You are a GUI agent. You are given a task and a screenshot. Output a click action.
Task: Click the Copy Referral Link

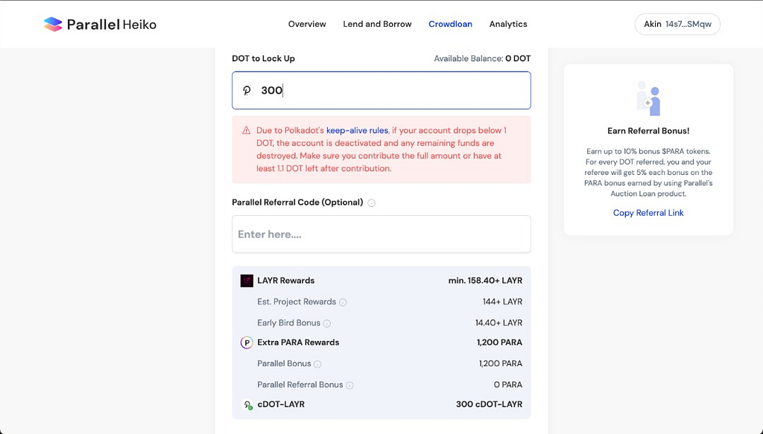point(648,213)
